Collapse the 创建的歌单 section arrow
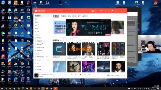Viewport: 161px width, 90px height. (41, 54)
